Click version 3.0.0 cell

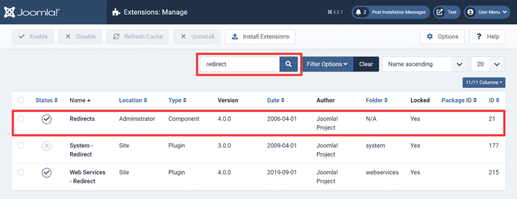coord(224,145)
